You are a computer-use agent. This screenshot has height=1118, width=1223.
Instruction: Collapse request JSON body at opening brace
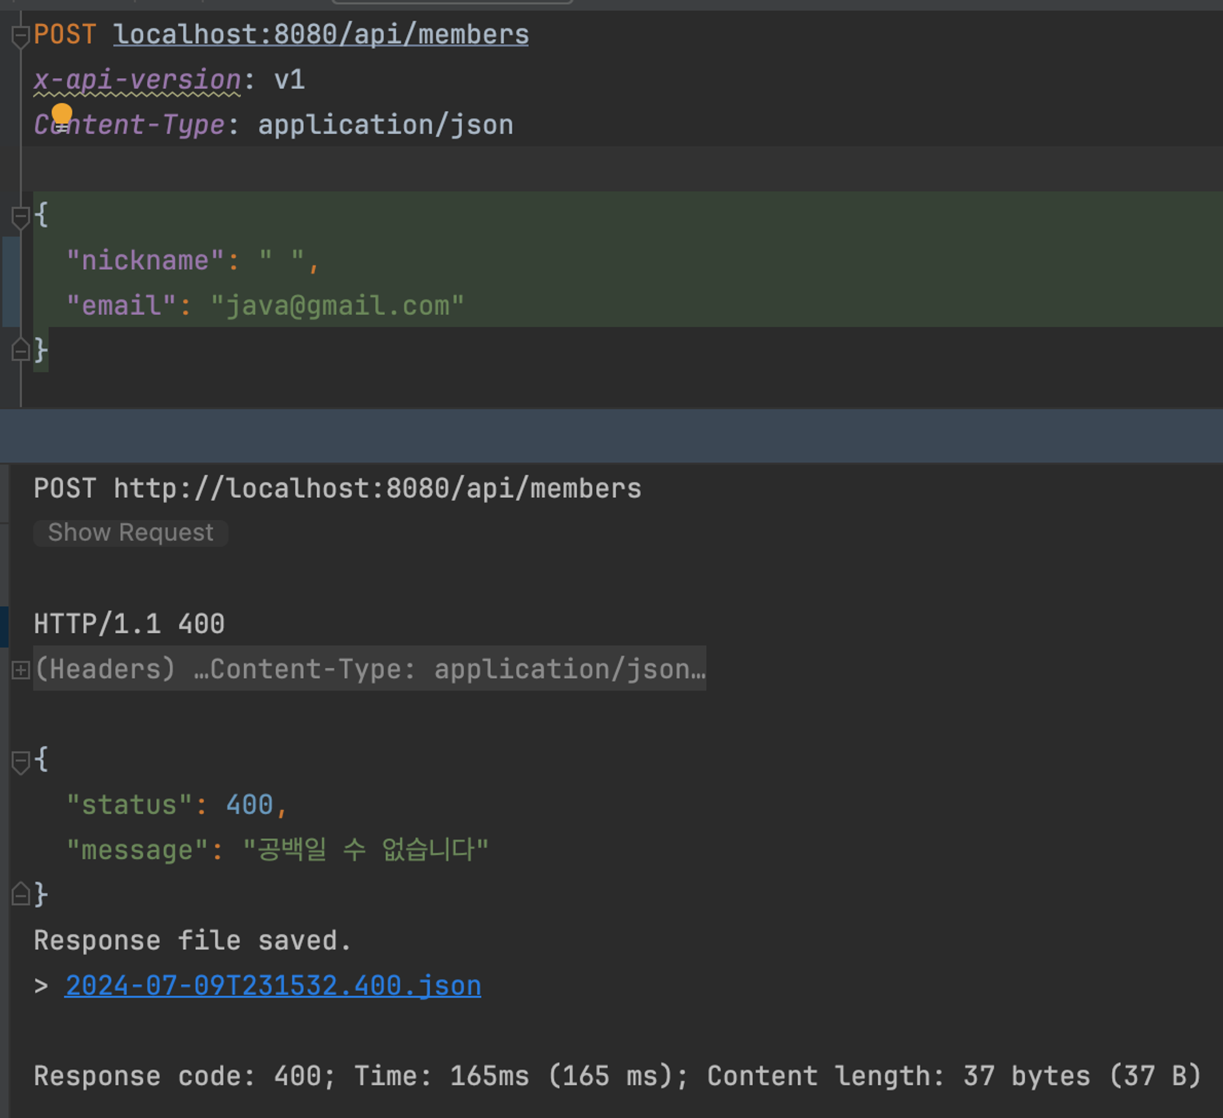(x=20, y=216)
